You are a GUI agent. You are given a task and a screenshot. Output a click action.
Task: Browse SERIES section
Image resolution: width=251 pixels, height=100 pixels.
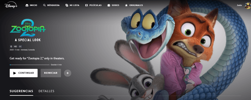pyautogui.click(x=113, y=5)
